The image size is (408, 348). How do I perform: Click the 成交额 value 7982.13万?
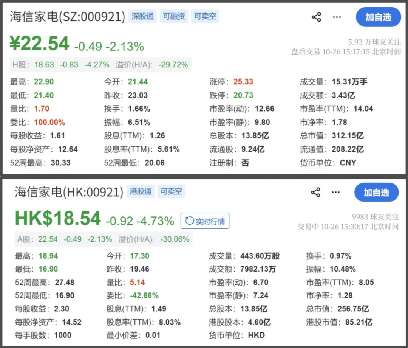coord(258,269)
